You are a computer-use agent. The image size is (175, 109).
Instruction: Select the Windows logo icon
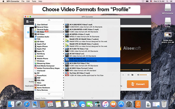point(36,61)
